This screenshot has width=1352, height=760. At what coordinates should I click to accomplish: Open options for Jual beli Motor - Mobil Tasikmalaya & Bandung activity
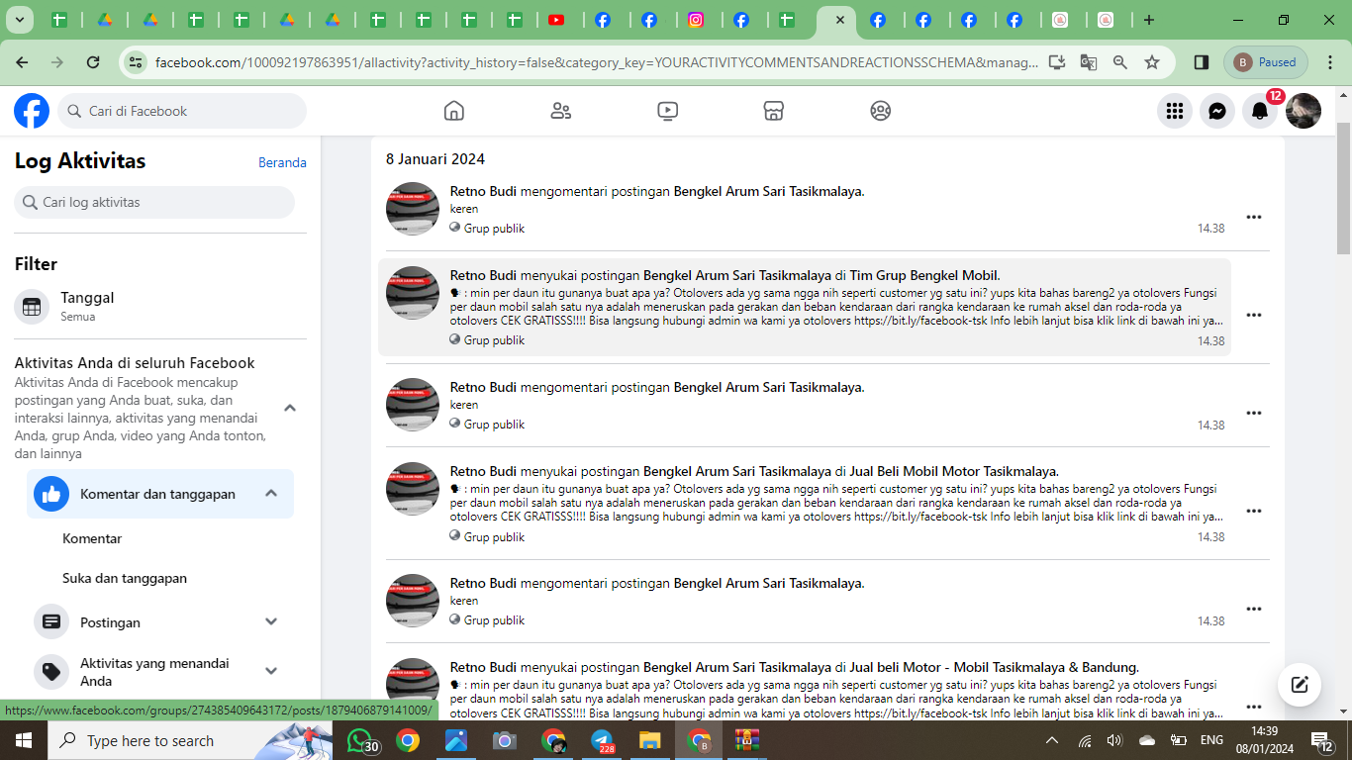[x=1254, y=707]
